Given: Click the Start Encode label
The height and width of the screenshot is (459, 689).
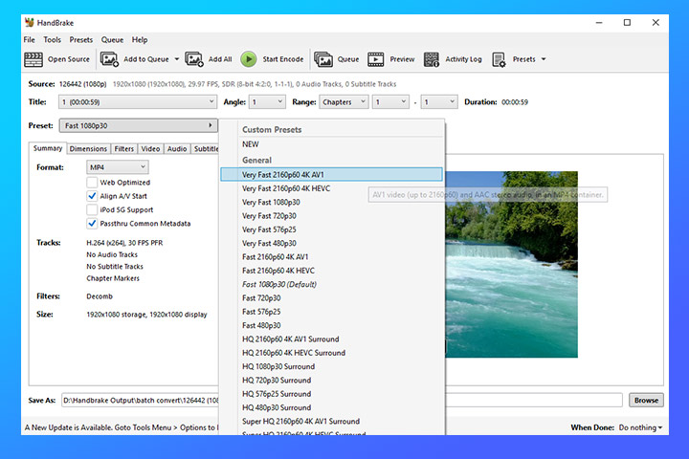Looking at the screenshot, I should tap(283, 59).
